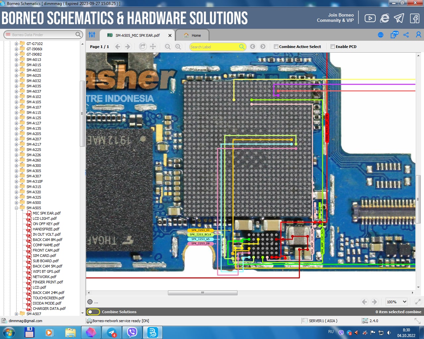Click the globe icon in tab bar
The height and width of the screenshot is (339, 424).
(381, 35)
